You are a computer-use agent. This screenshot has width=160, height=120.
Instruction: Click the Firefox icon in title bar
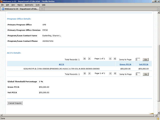tap(1, 1)
